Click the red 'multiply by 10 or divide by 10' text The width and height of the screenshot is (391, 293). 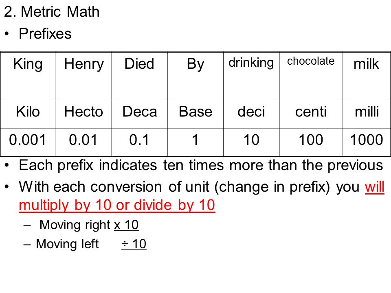(x=117, y=206)
